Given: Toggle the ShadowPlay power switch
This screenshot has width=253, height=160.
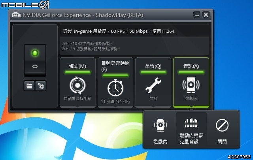Looking at the screenshot, I should 35,60.
